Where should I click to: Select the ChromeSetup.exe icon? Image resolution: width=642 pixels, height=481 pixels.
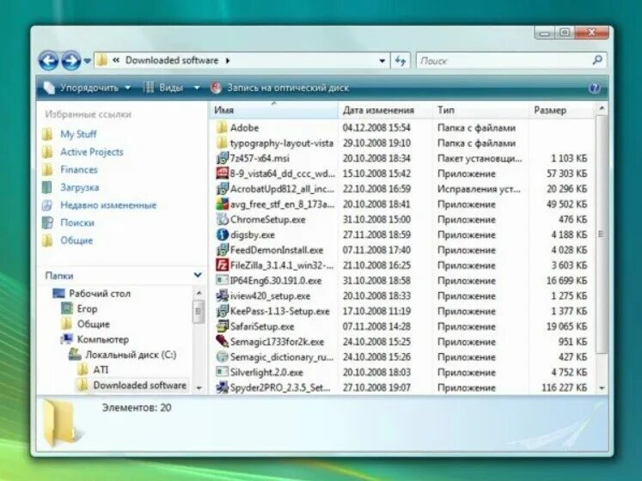222,219
